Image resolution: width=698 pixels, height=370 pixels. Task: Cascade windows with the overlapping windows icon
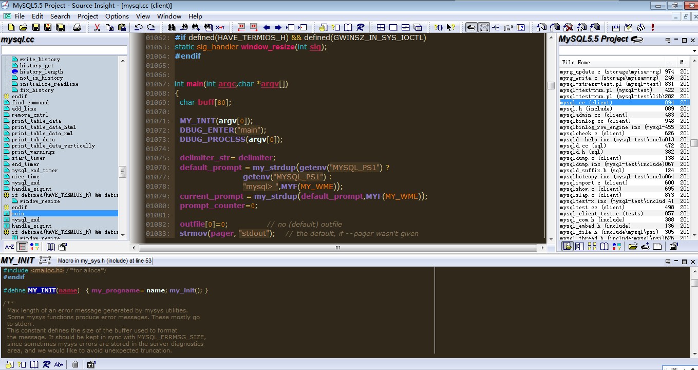(x=418, y=27)
